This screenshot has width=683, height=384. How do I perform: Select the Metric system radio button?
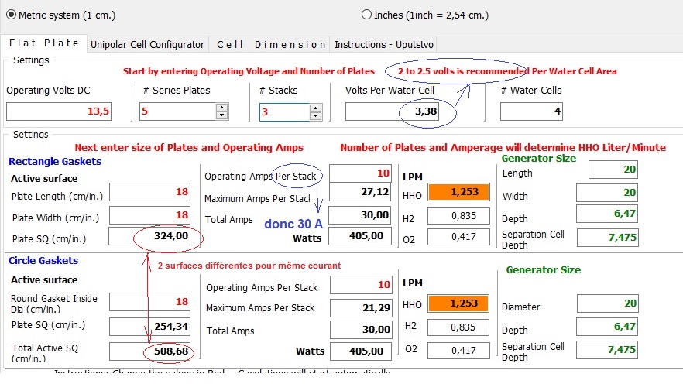click(11, 15)
